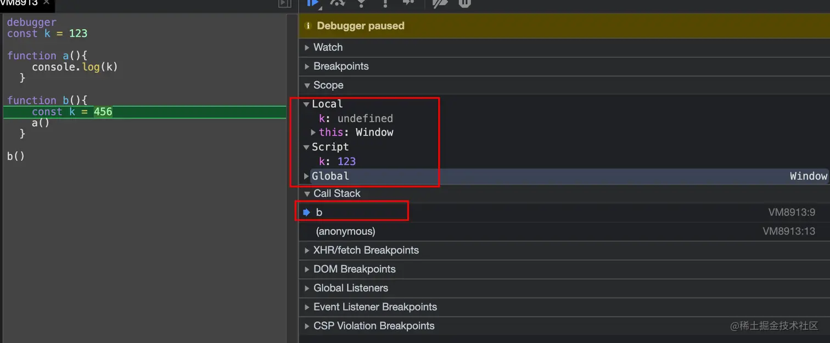This screenshot has width=830, height=343.
Task: Toggle the file navigator sidebar icon
Action: click(x=284, y=3)
